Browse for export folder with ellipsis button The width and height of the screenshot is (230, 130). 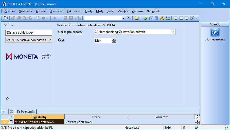coord(173,32)
